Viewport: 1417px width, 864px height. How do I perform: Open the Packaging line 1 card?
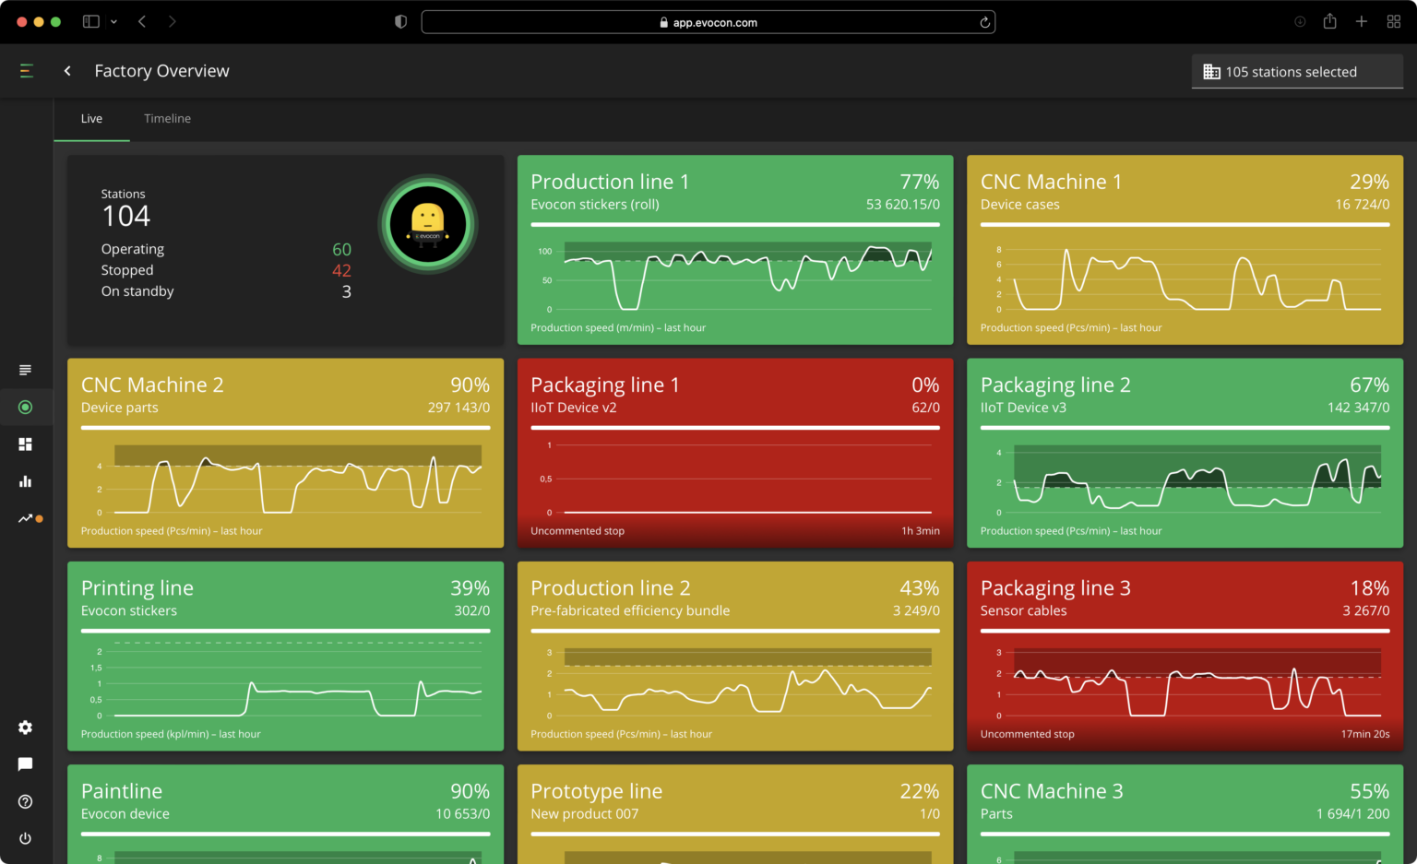tap(734, 453)
